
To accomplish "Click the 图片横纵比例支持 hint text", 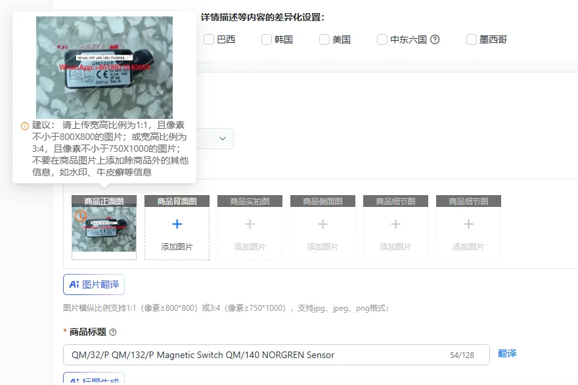I will tap(226, 308).
